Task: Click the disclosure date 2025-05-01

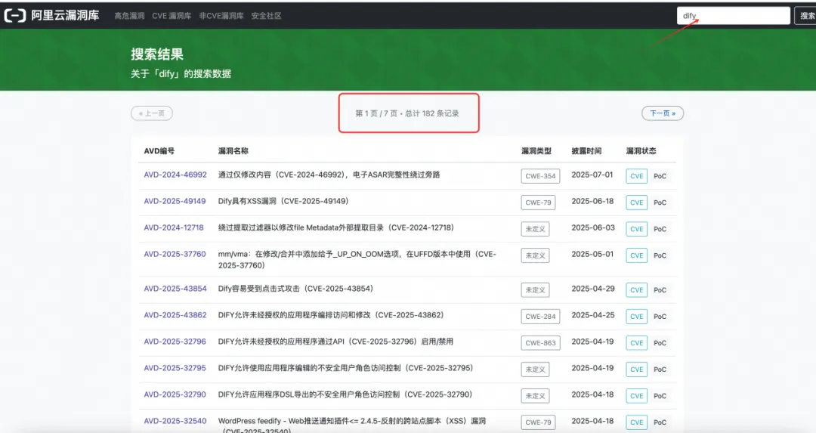Action: coord(592,254)
